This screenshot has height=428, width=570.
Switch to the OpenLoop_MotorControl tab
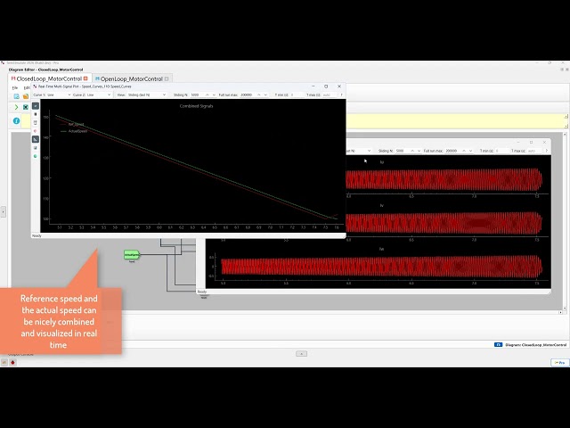131,78
